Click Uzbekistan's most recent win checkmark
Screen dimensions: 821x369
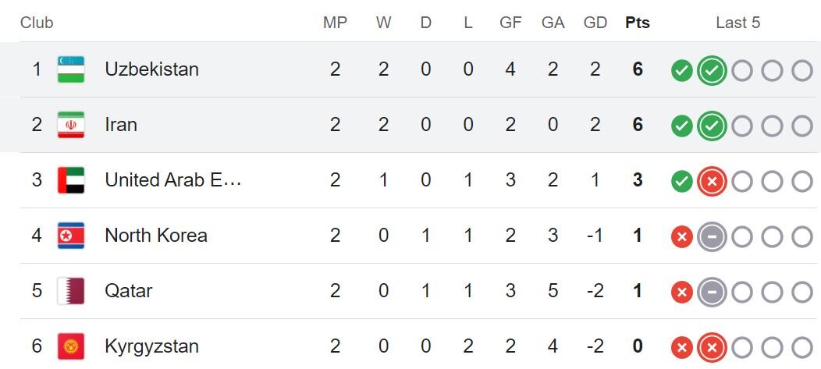pos(712,71)
